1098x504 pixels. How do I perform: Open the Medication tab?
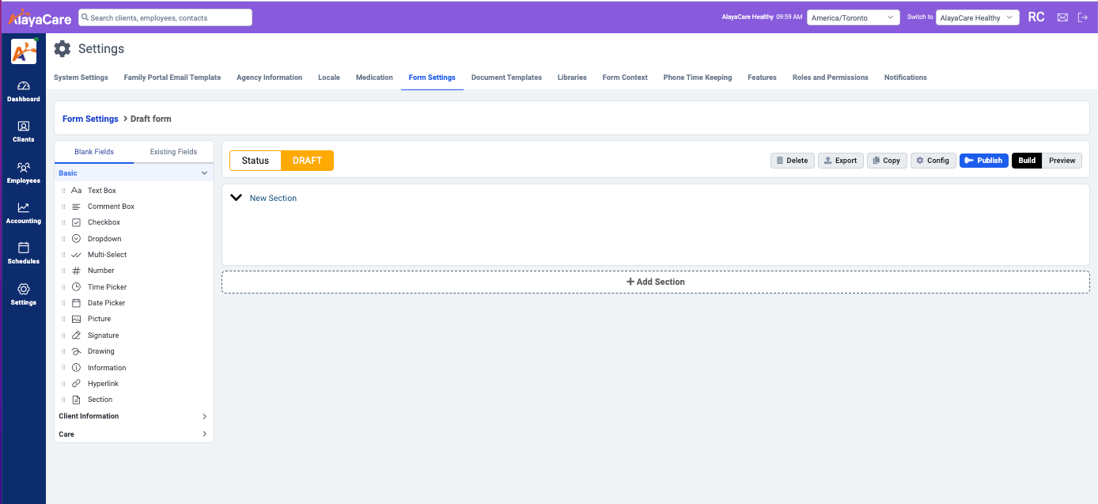(374, 78)
